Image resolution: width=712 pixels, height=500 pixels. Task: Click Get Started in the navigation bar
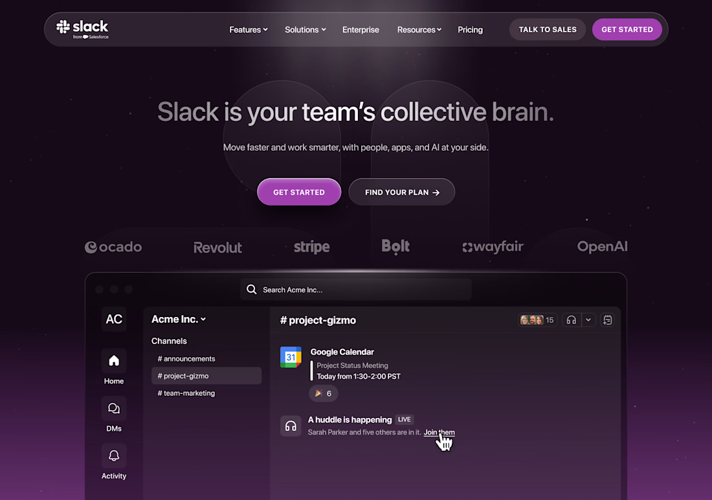coord(627,30)
